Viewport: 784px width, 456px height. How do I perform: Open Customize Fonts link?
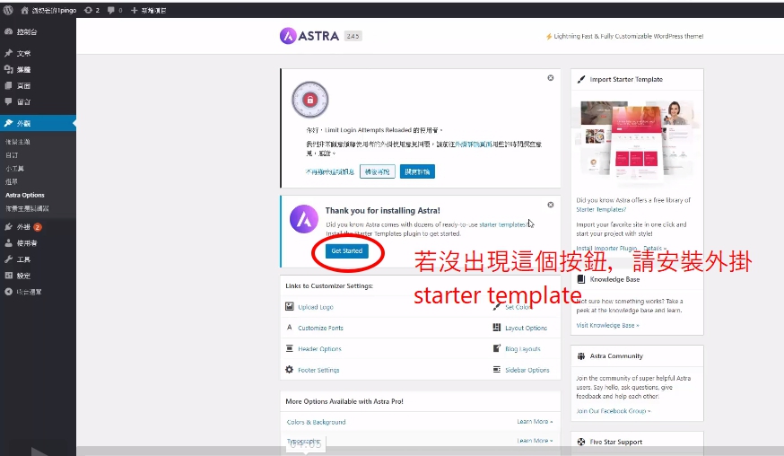pyautogui.click(x=320, y=329)
